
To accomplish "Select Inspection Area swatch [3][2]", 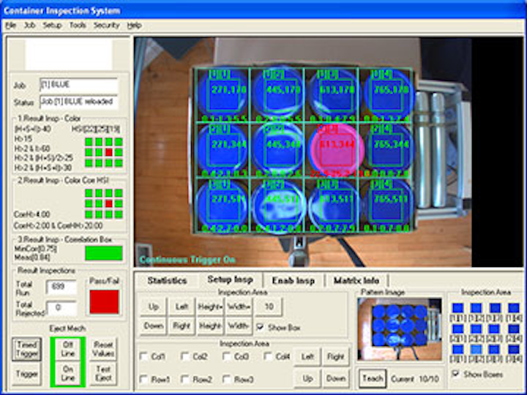I will [x=476, y=350].
